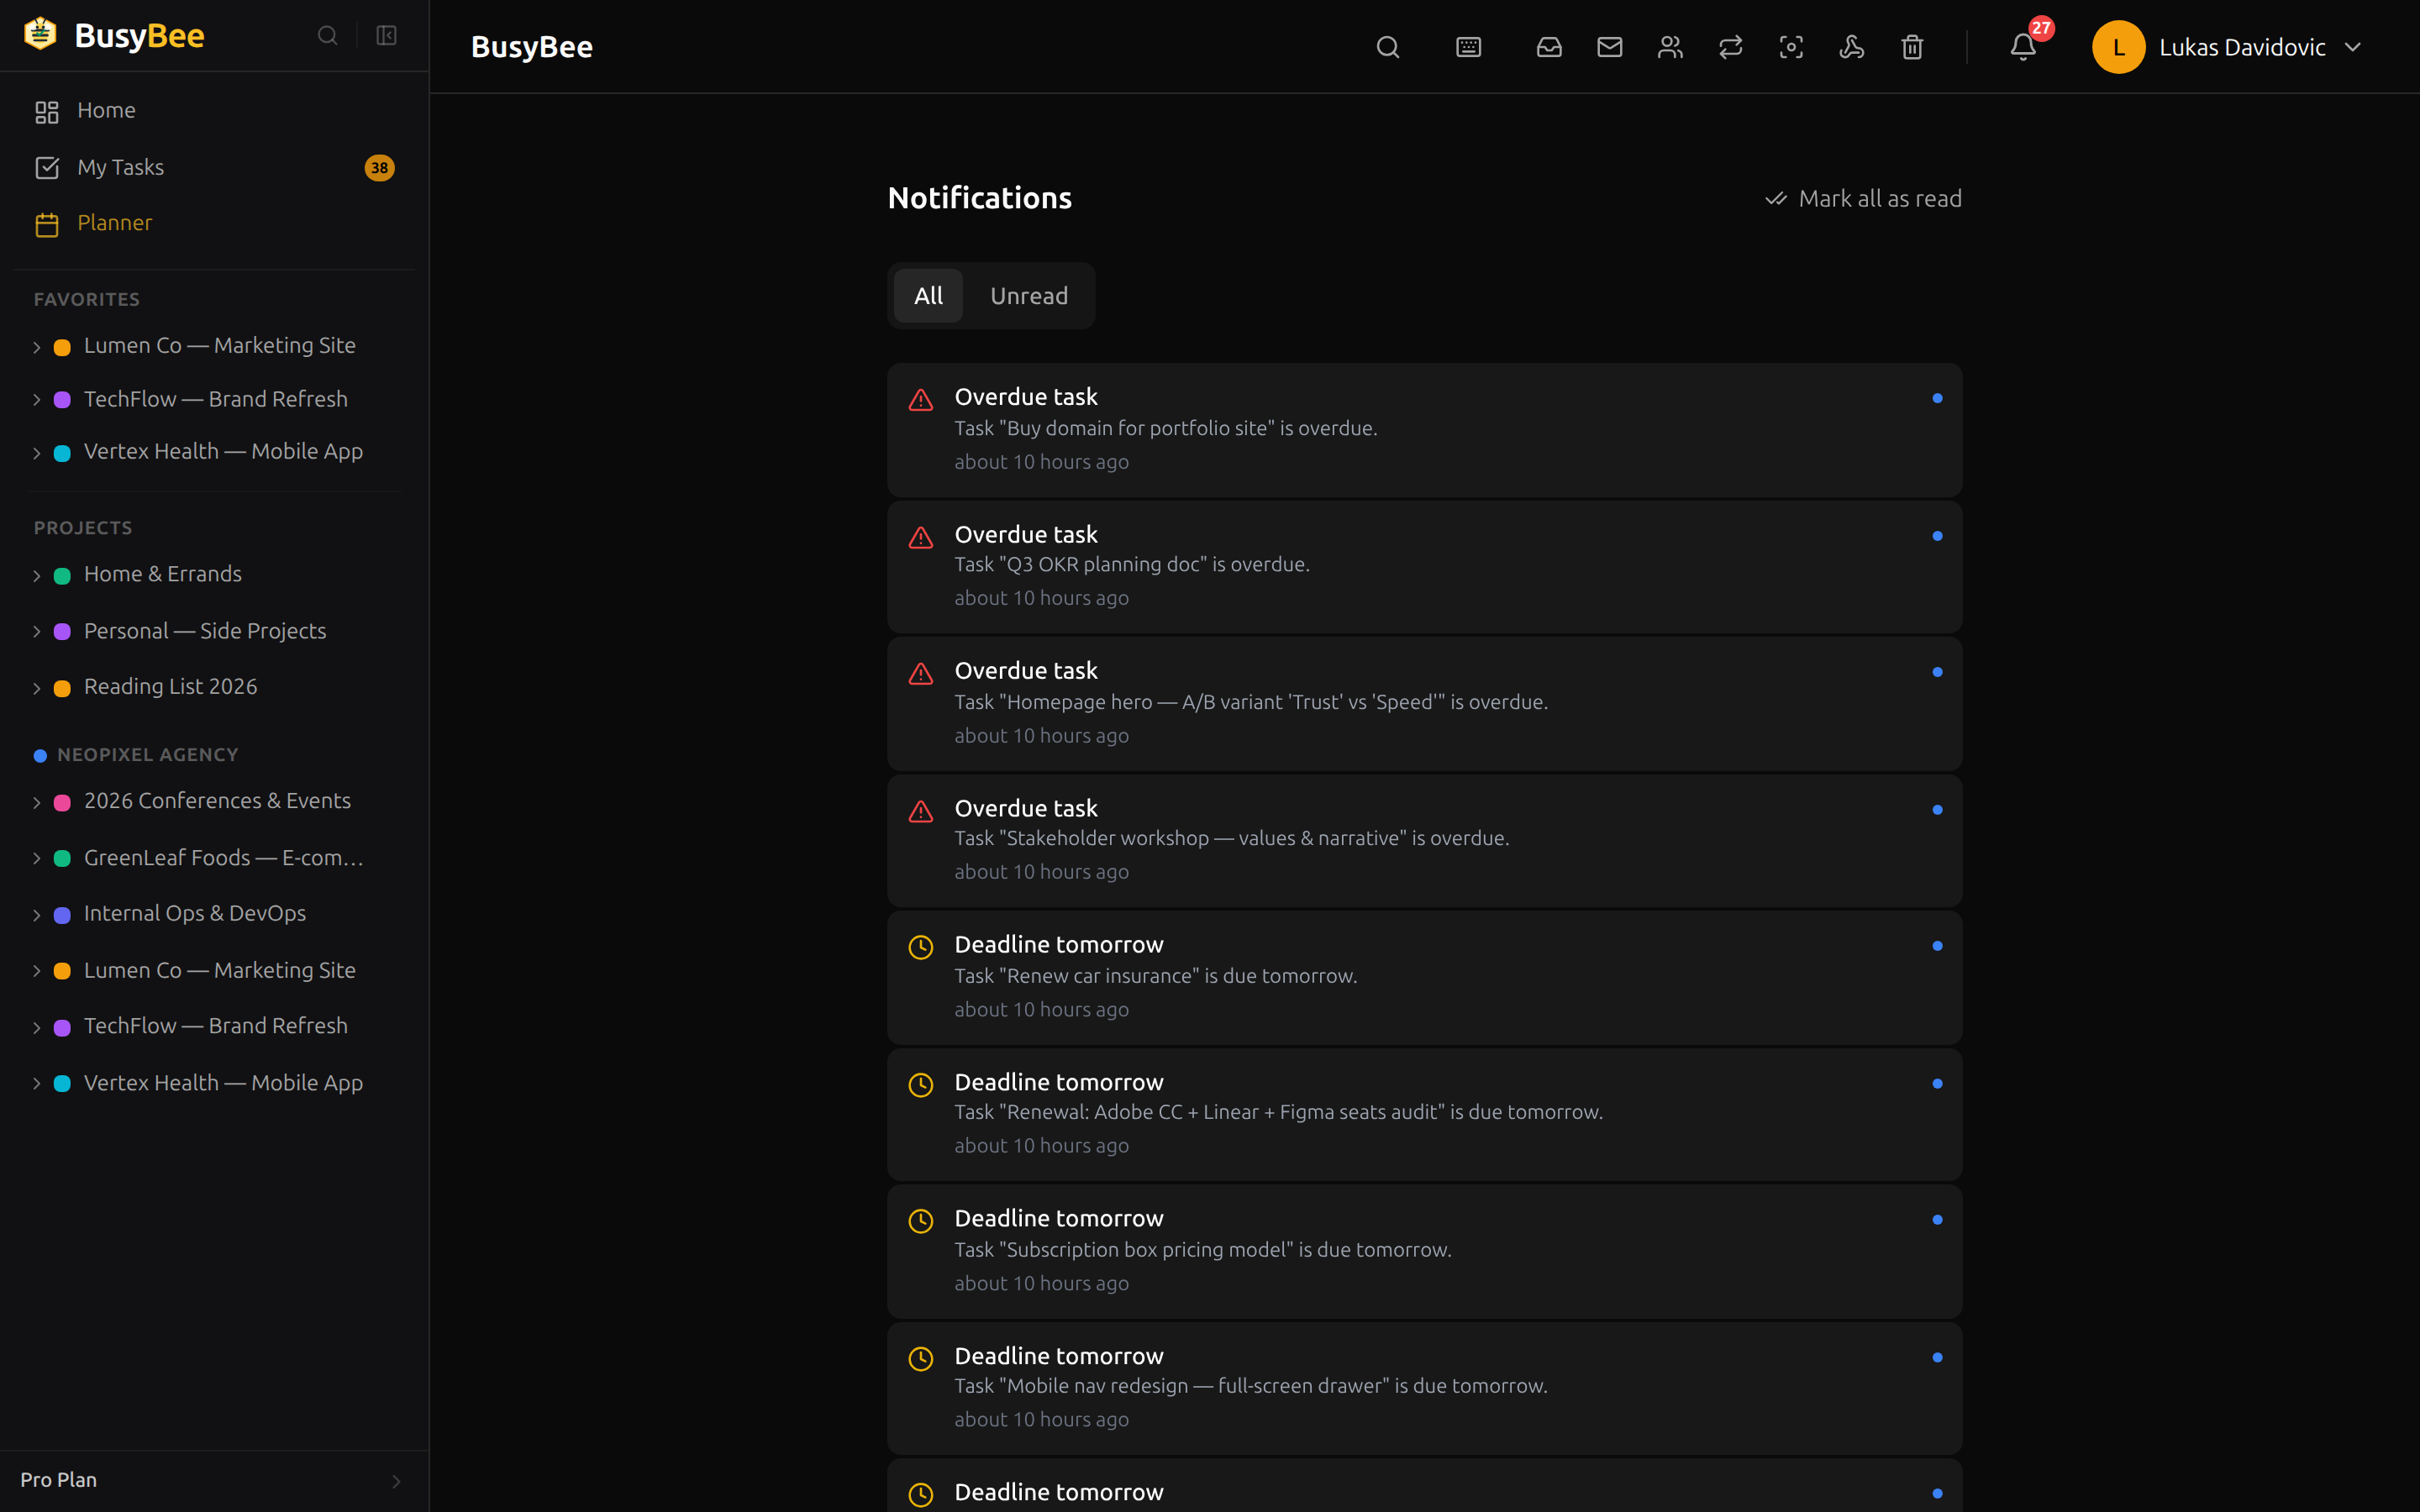The width and height of the screenshot is (2420, 1512).
Task: Open the trash bin icon
Action: [x=1912, y=47]
